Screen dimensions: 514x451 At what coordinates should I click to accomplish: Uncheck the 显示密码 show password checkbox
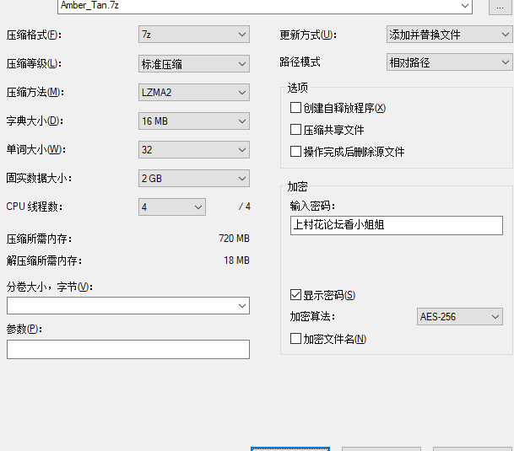(x=295, y=295)
